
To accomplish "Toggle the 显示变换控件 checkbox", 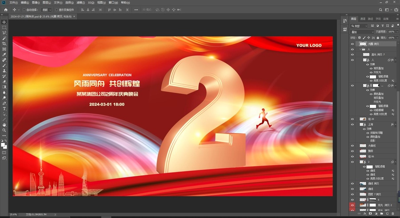I will click(56, 10).
